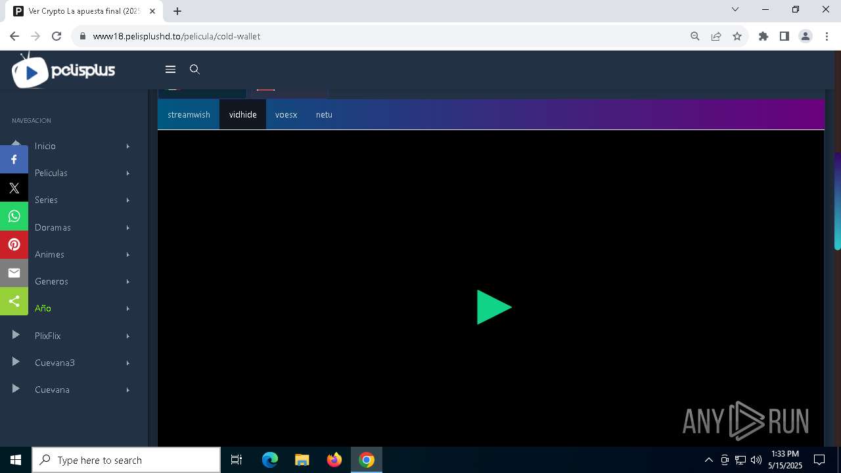Share on Facebook icon
The image size is (841, 473).
tap(14, 160)
